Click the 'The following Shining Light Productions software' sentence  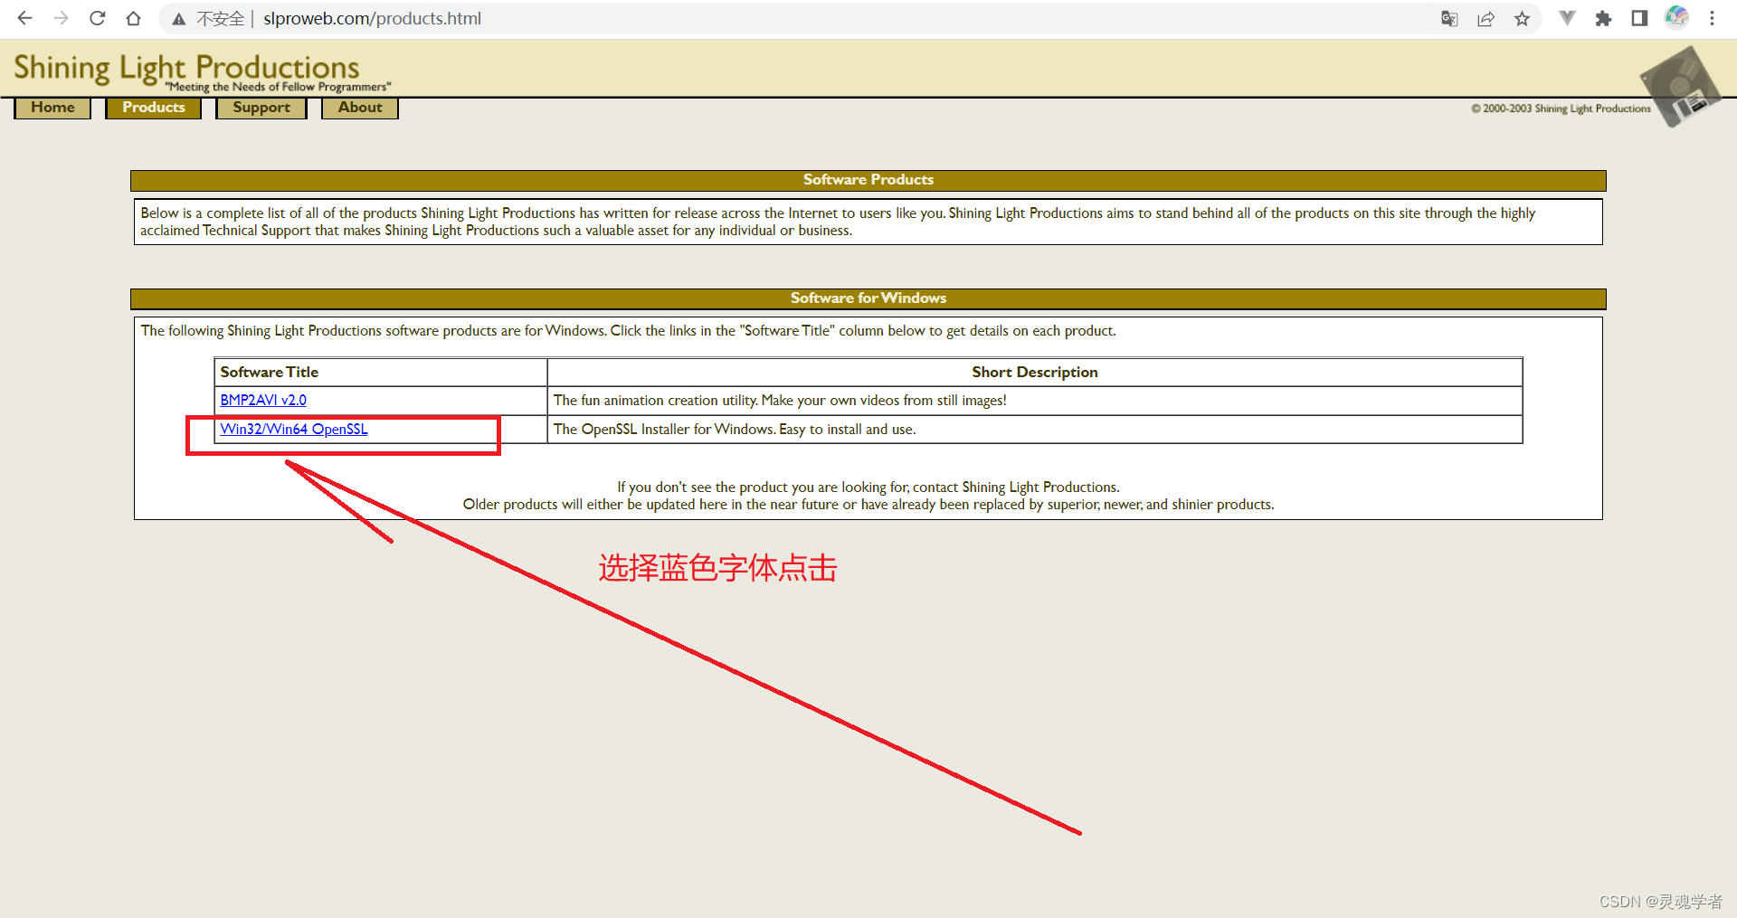628,330
